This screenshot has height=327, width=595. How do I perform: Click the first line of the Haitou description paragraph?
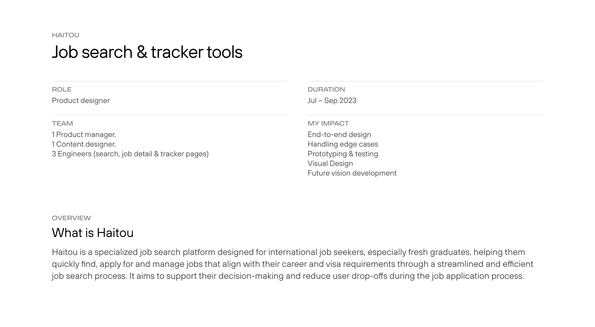[x=288, y=252]
